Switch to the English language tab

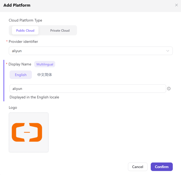pos(21,75)
